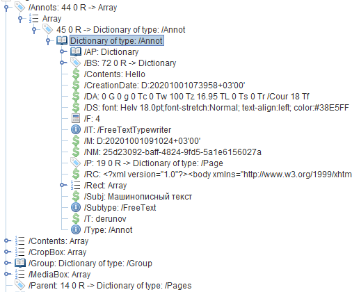Viewport: 352px width, 292px height.
Task: Select the /Type: /Annot entry
Action: tap(108, 230)
